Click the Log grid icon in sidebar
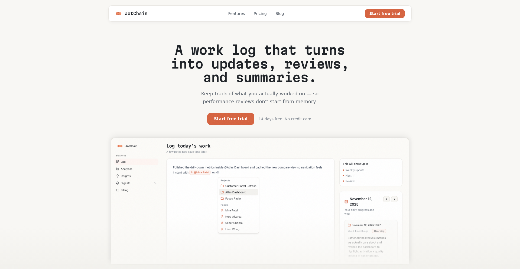Image resolution: width=520 pixels, height=269 pixels. (x=118, y=162)
